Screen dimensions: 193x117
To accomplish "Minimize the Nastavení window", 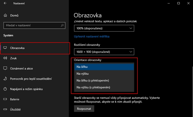I will click(x=169, y=3).
